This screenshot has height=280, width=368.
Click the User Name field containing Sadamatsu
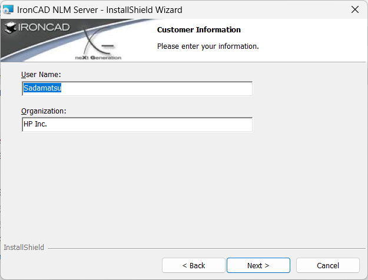coord(137,88)
